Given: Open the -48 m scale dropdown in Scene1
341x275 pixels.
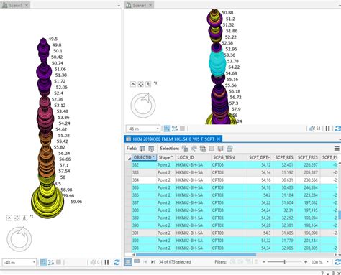Looking at the screenshot, I should [34, 262].
